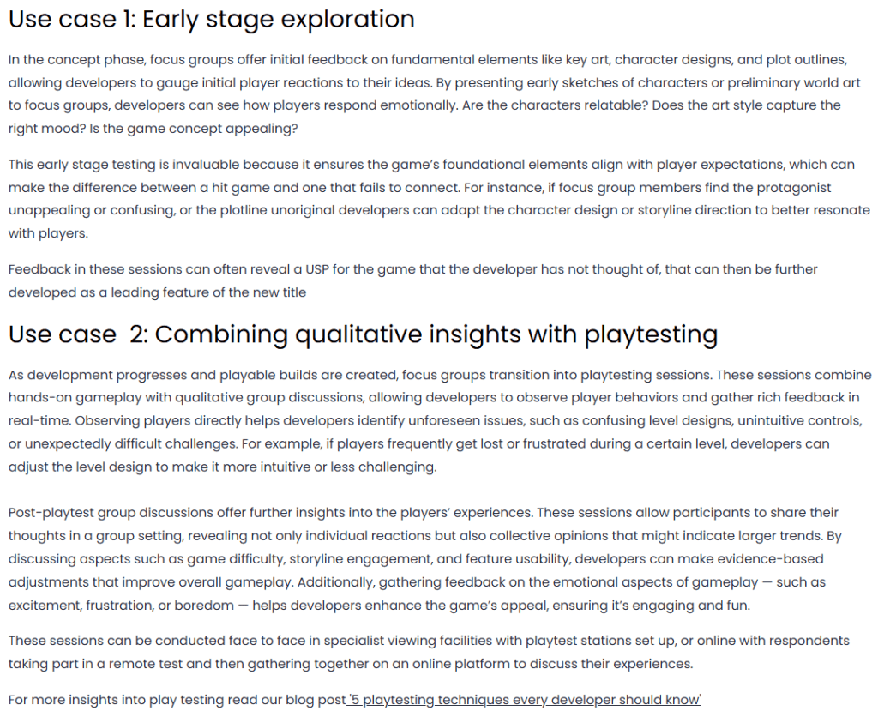Click the sentence starting 'Observing players directly helps'
This screenshot has height=717, width=878.
pyautogui.click(x=343, y=421)
